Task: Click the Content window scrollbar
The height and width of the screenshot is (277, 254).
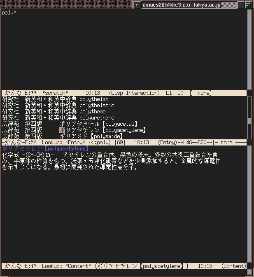Action: (x=249, y=204)
